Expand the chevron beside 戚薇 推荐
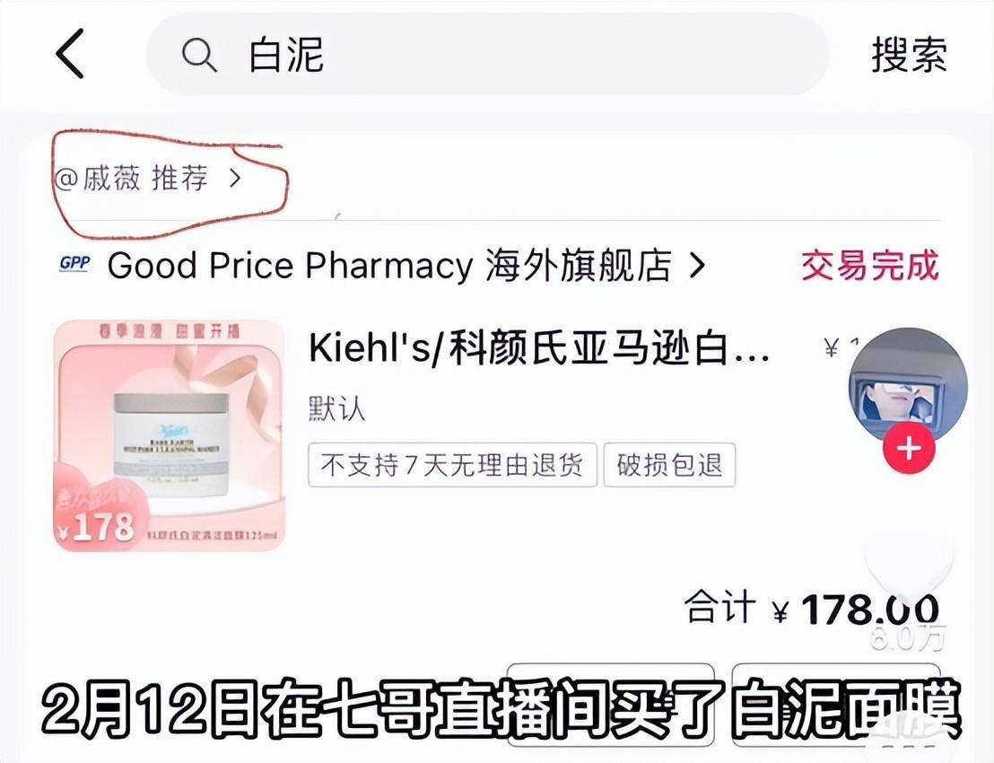The image size is (994, 763). pyautogui.click(x=235, y=179)
